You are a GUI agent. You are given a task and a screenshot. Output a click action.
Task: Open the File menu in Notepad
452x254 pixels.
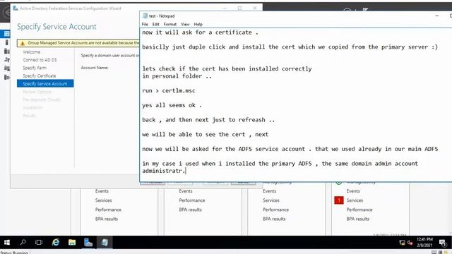click(x=145, y=25)
